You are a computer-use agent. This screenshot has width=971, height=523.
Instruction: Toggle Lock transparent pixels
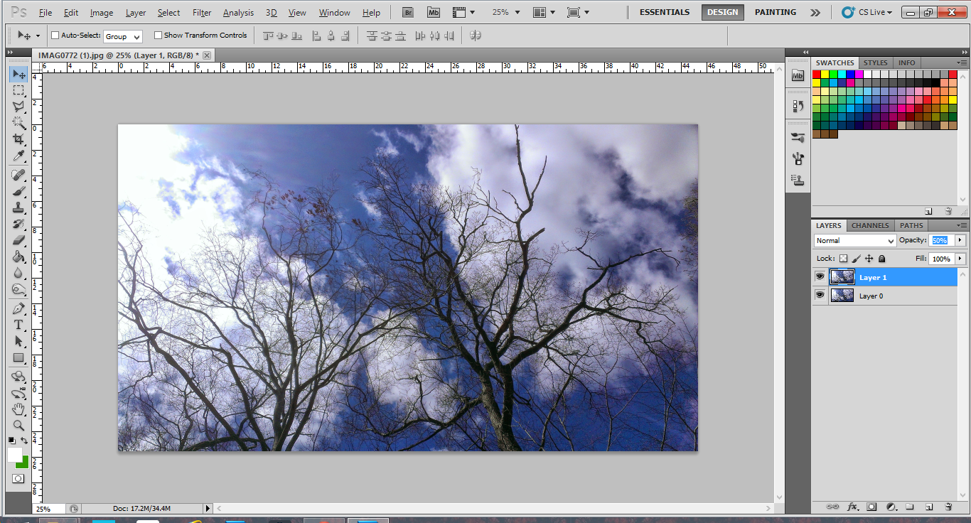(843, 259)
